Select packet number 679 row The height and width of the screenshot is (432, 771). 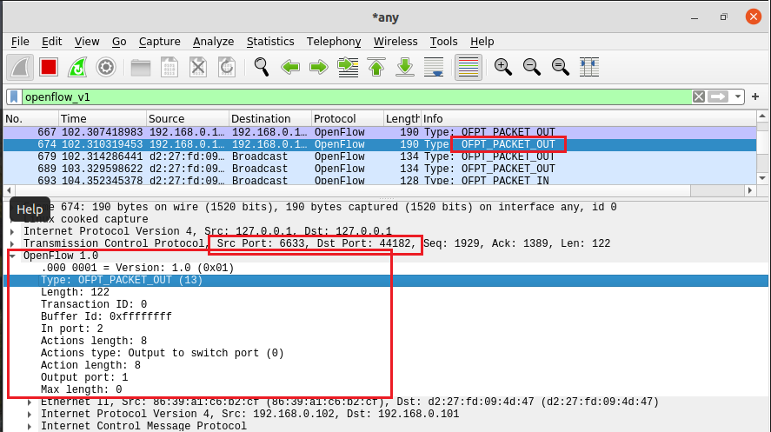pos(380,156)
